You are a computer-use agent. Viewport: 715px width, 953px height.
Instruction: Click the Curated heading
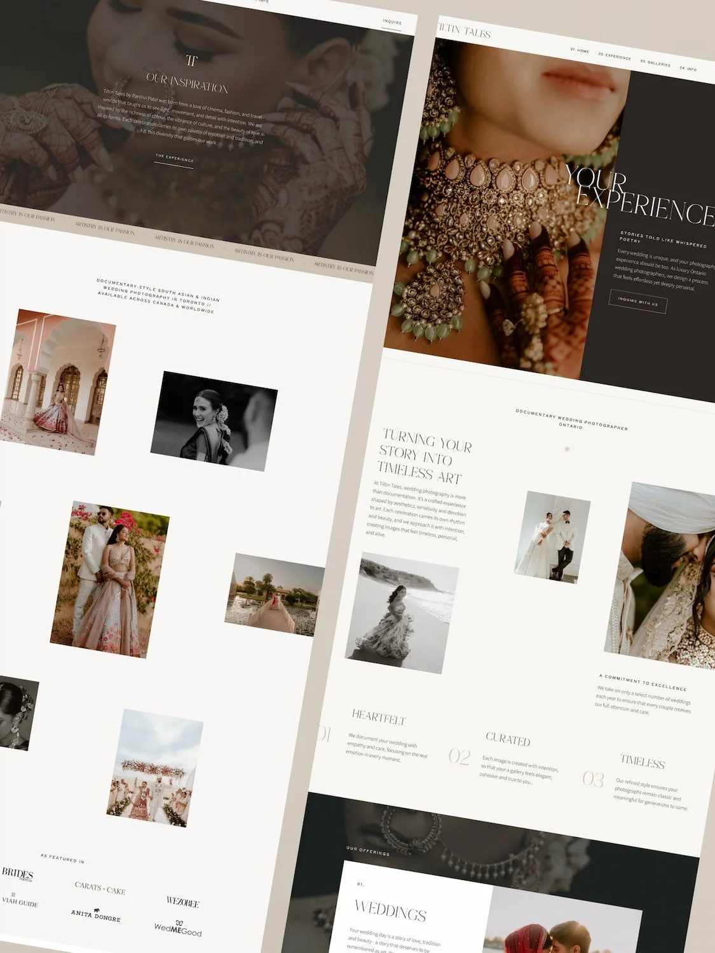pos(508,739)
